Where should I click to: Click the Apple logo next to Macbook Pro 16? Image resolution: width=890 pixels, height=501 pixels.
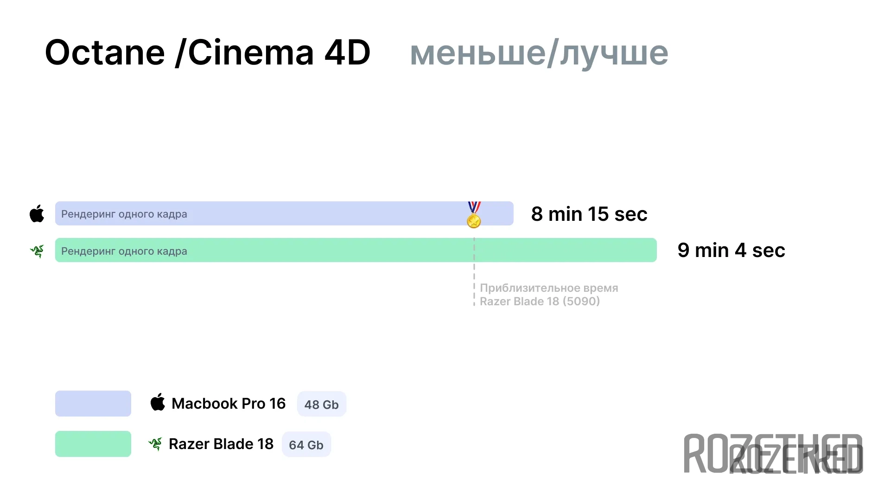(x=158, y=402)
